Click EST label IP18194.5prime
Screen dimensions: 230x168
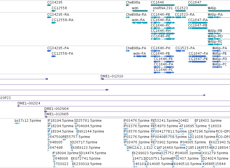click(61, 121)
